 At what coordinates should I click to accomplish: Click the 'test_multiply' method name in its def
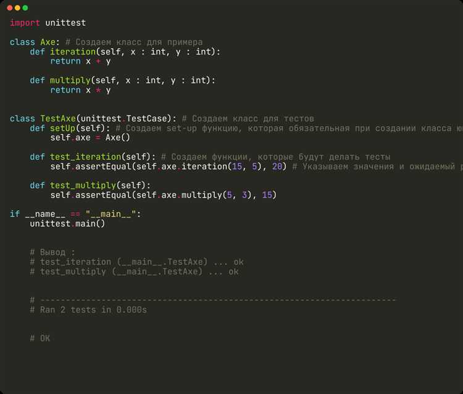click(x=83, y=186)
